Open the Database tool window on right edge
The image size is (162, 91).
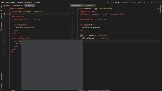click(161, 9)
